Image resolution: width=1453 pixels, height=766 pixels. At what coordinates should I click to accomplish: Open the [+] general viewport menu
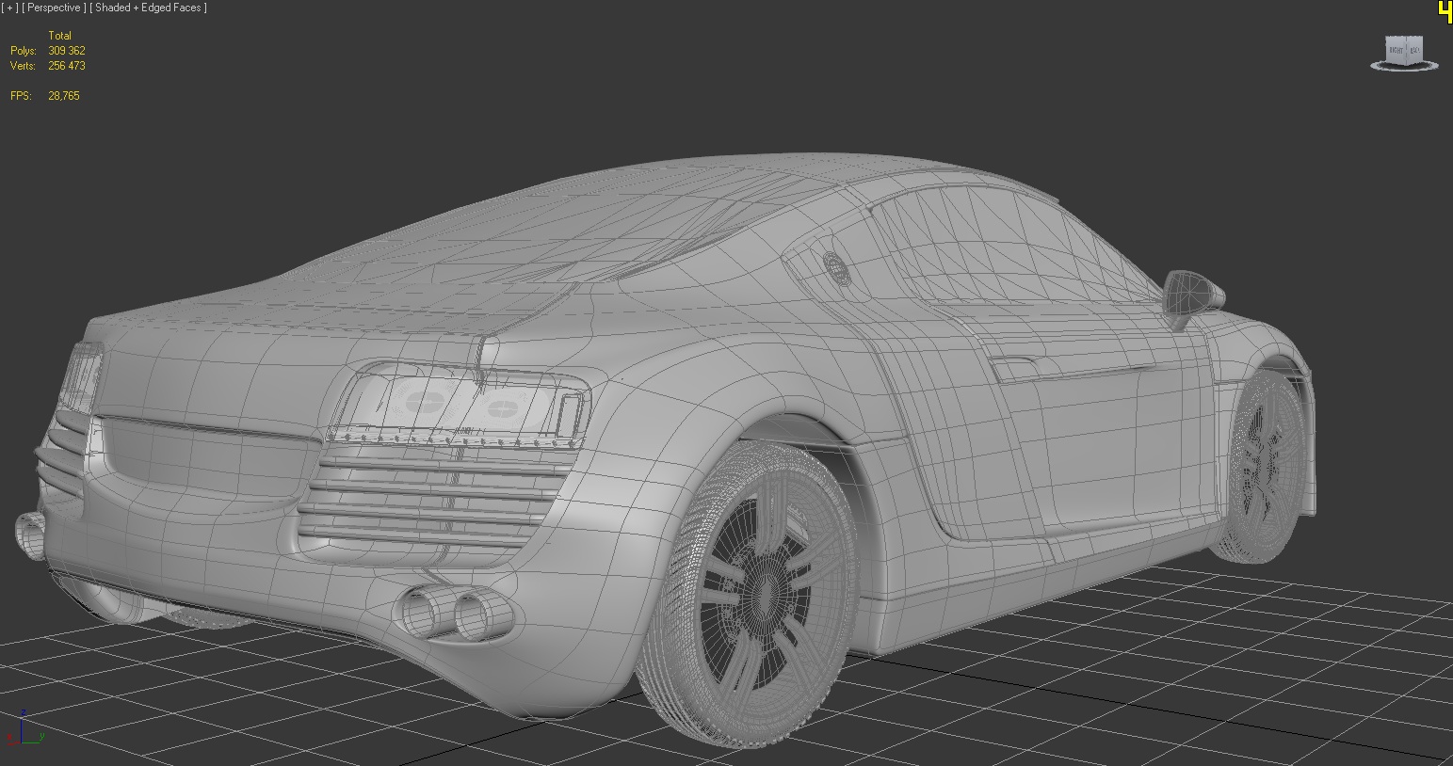click(x=10, y=8)
